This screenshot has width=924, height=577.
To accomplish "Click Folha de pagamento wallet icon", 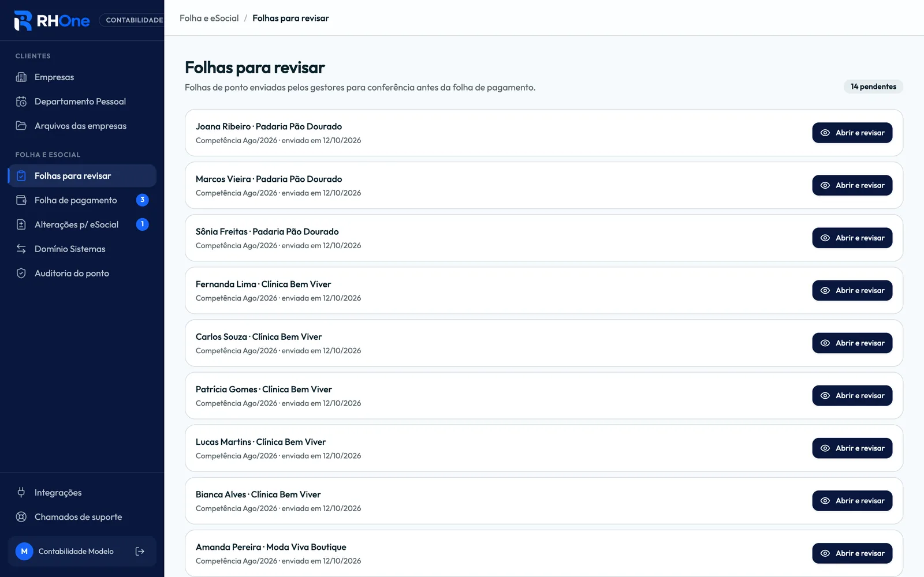I will click(x=21, y=200).
